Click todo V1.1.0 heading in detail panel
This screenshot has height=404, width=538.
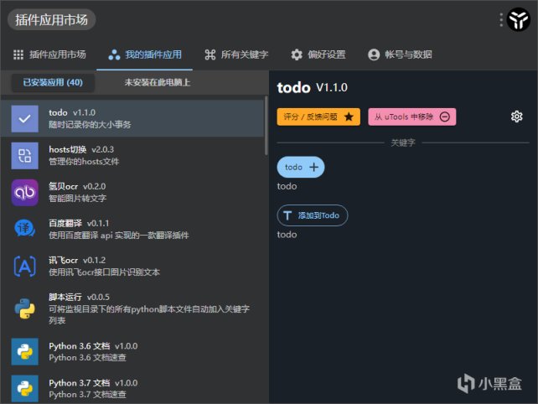[x=313, y=87]
